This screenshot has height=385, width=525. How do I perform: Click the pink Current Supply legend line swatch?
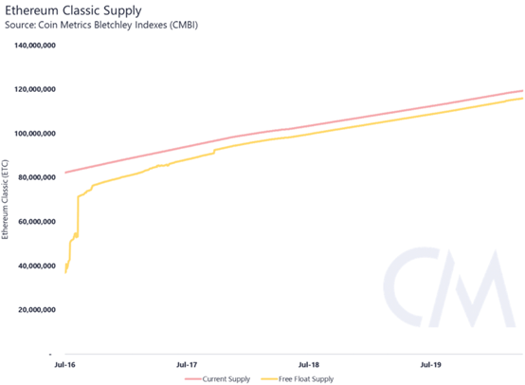193,379
